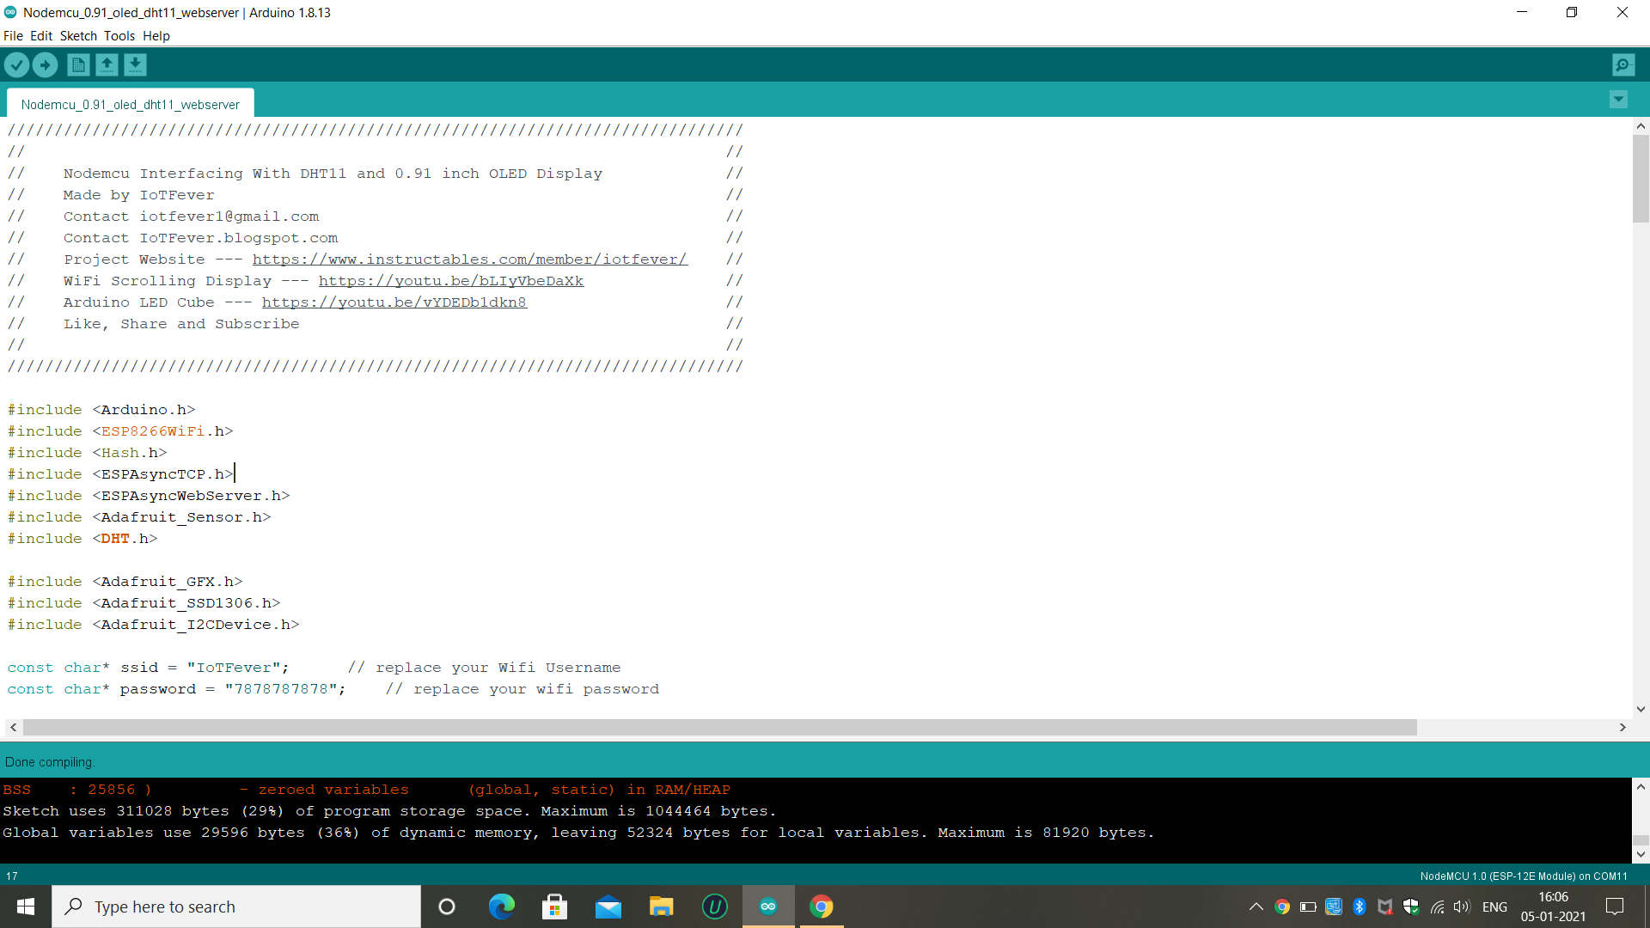Viewport: 1650px width, 928px height.
Task: Open the Tools menu
Action: [x=119, y=36]
